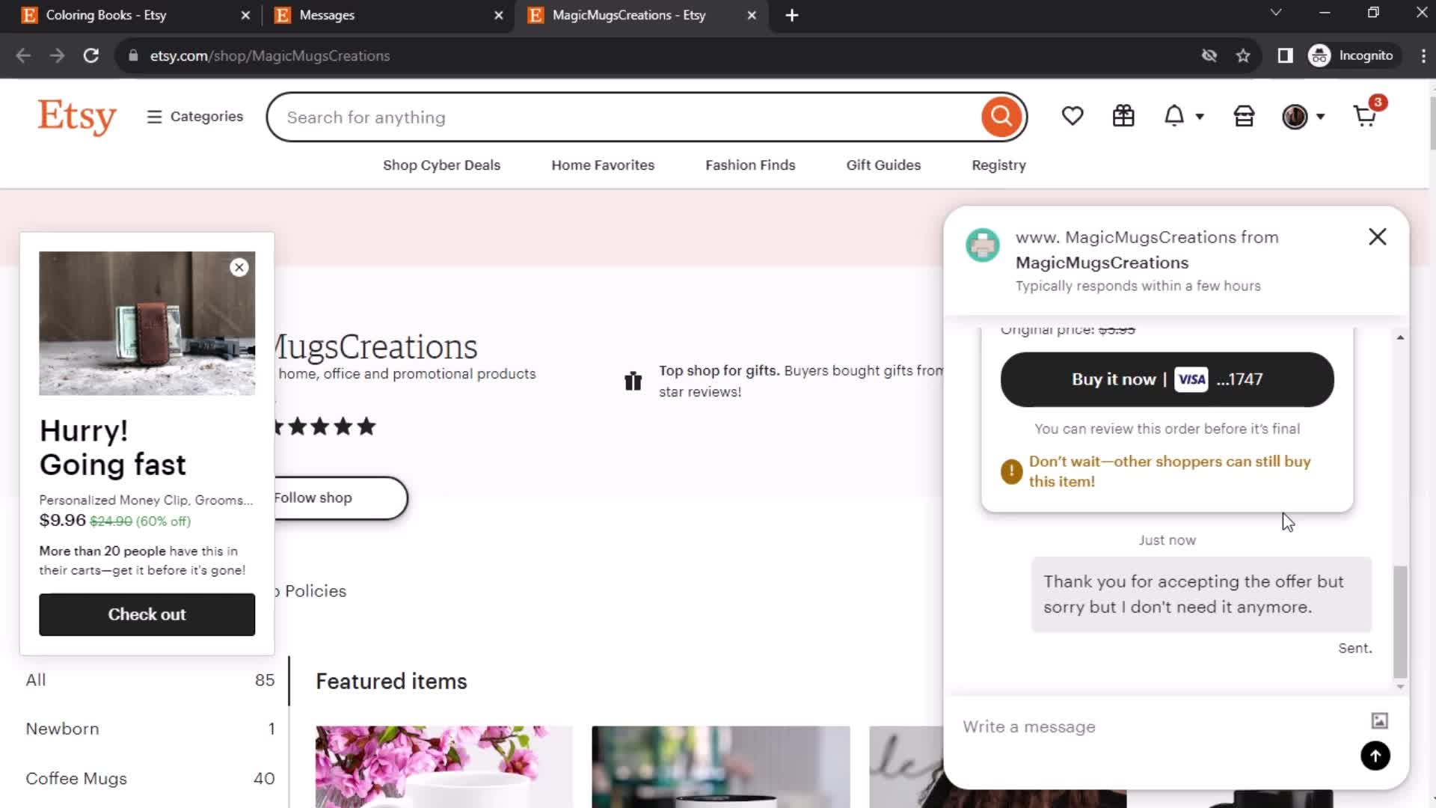This screenshot has width=1436, height=808.
Task: Click the address bar URL
Action: (270, 56)
